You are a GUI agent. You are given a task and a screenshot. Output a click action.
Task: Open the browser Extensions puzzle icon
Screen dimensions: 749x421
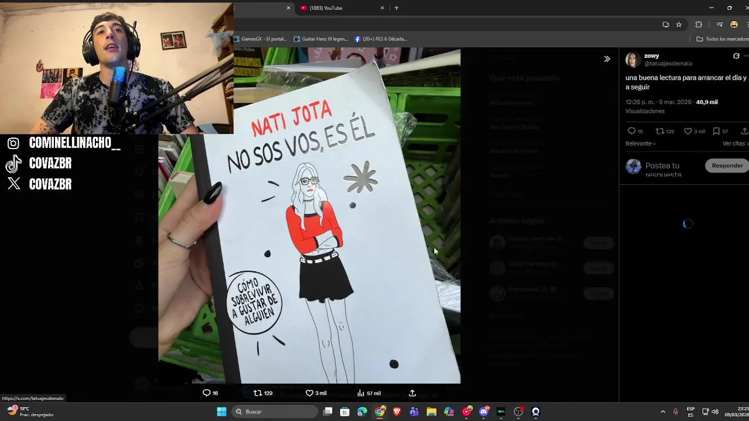pos(699,25)
